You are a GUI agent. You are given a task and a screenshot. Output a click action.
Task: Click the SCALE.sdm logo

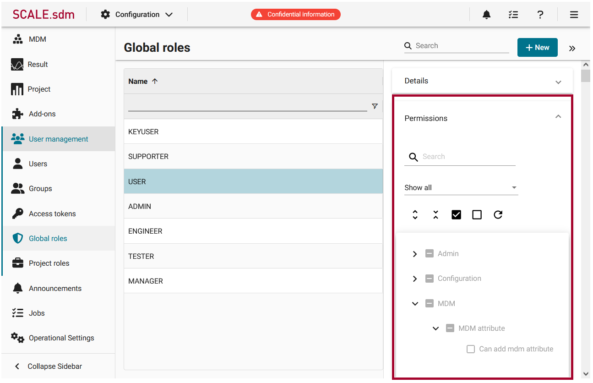click(x=44, y=14)
